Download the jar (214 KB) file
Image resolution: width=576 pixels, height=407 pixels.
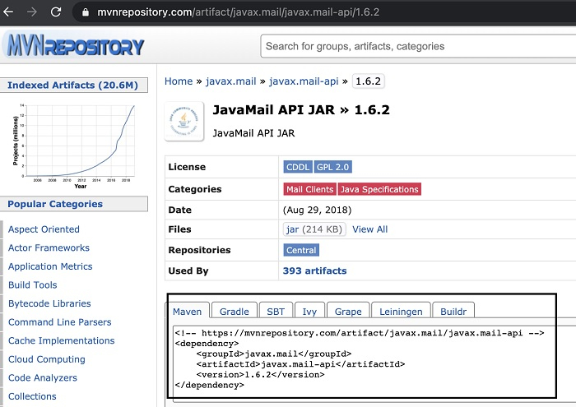tap(314, 229)
